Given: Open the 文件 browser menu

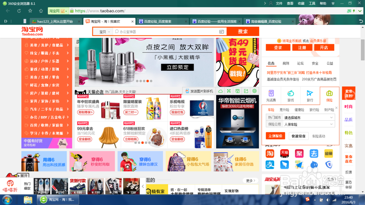Looking at the screenshot, I should point(279,4).
